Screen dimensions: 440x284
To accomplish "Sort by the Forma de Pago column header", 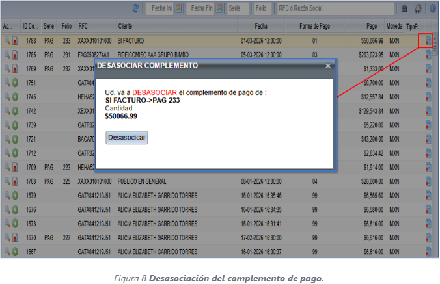I will [x=315, y=27].
